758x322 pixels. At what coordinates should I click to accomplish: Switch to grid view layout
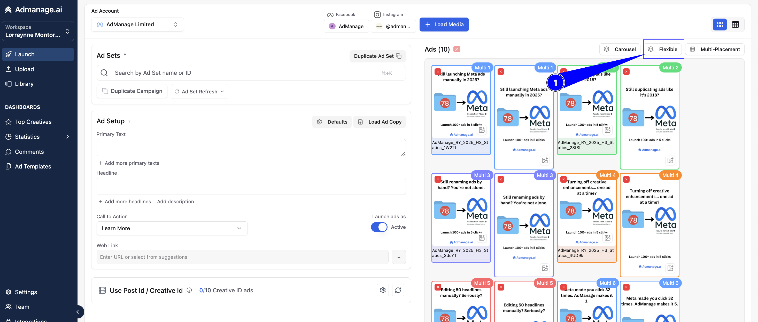pos(720,25)
